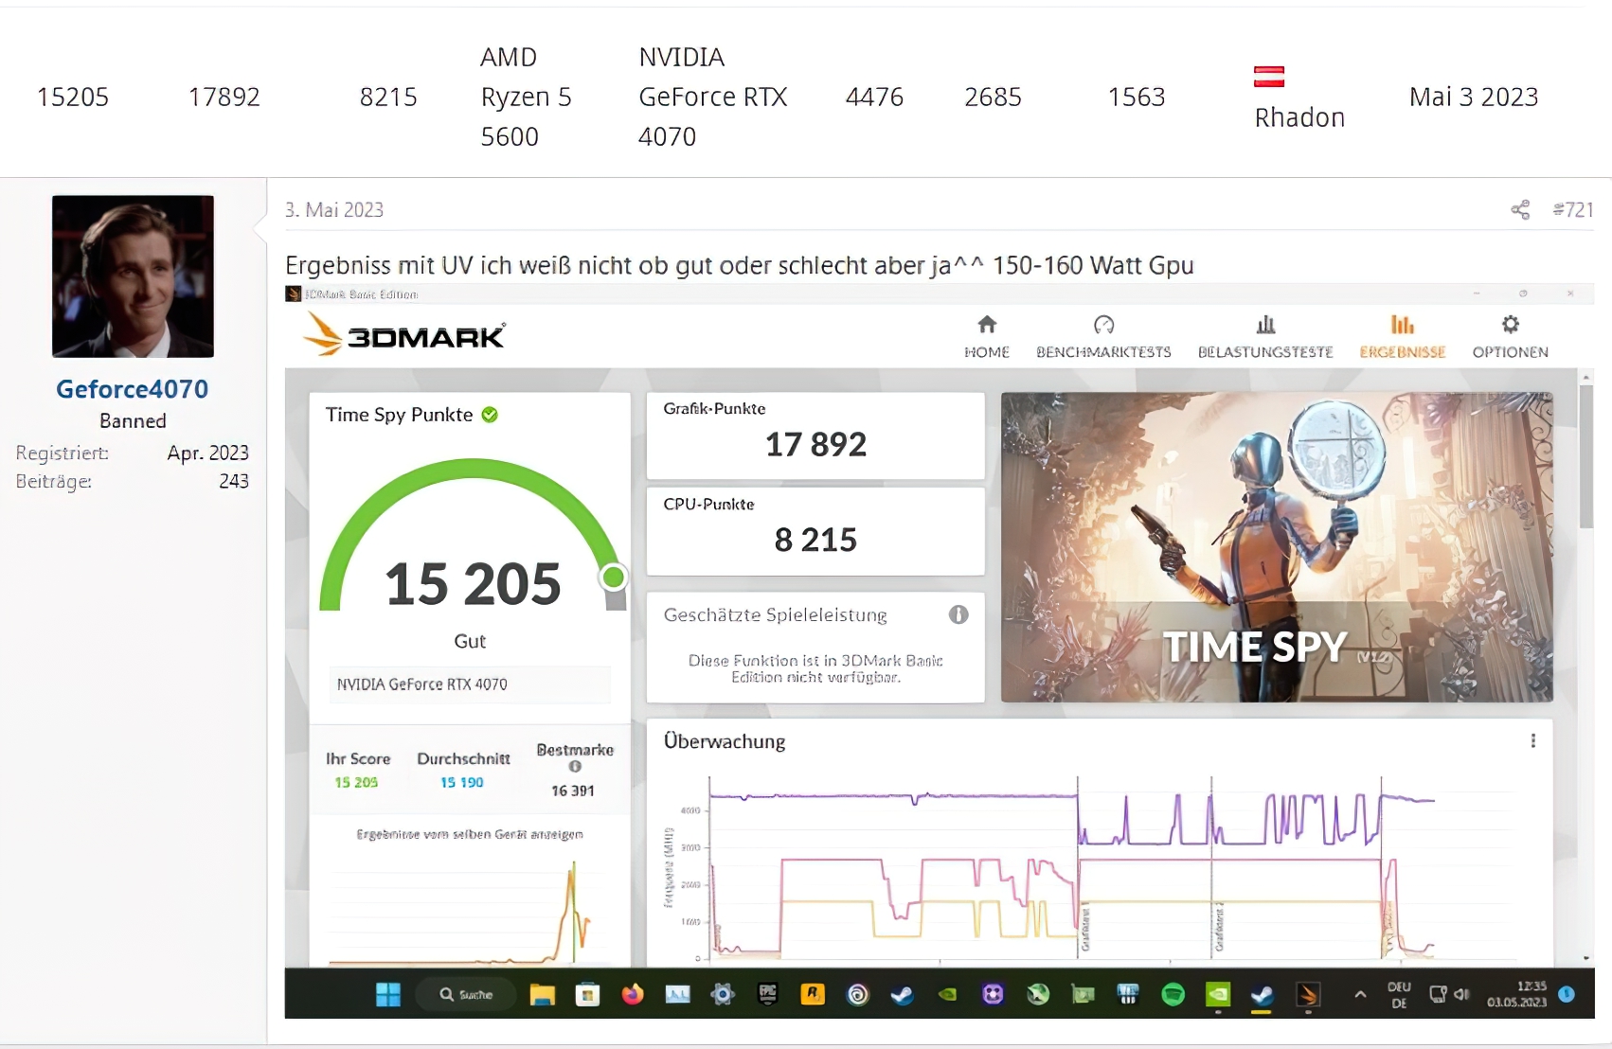The height and width of the screenshot is (1049, 1612).
Task: Switch to Benchmarktests in 3DMark
Action: (1103, 337)
